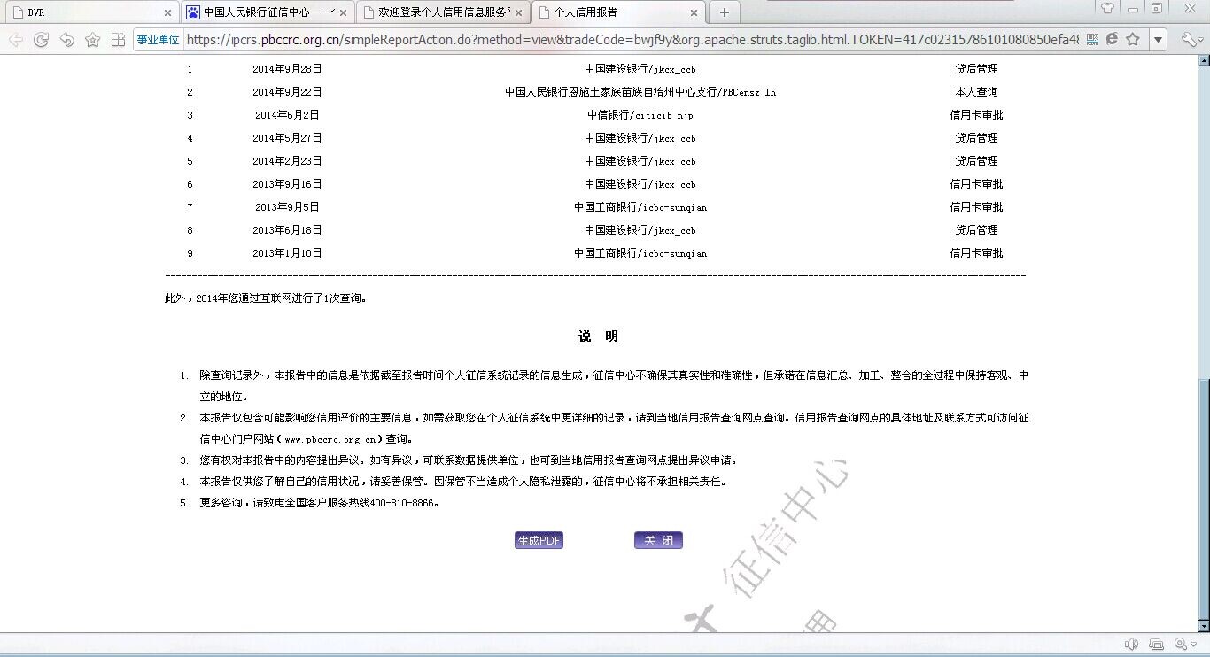Close the 中国人民银行征信中心 tab
This screenshot has height=657, width=1210.
(x=344, y=13)
